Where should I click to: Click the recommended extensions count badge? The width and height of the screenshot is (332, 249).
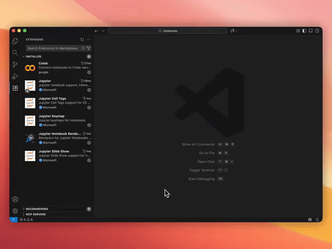[89, 209]
